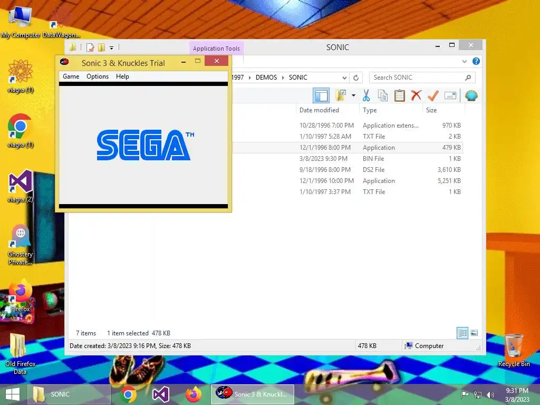This screenshot has width=540, height=405.
Task: Click the DEMOS breadcrumb in address bar
Action: point(266,78)
